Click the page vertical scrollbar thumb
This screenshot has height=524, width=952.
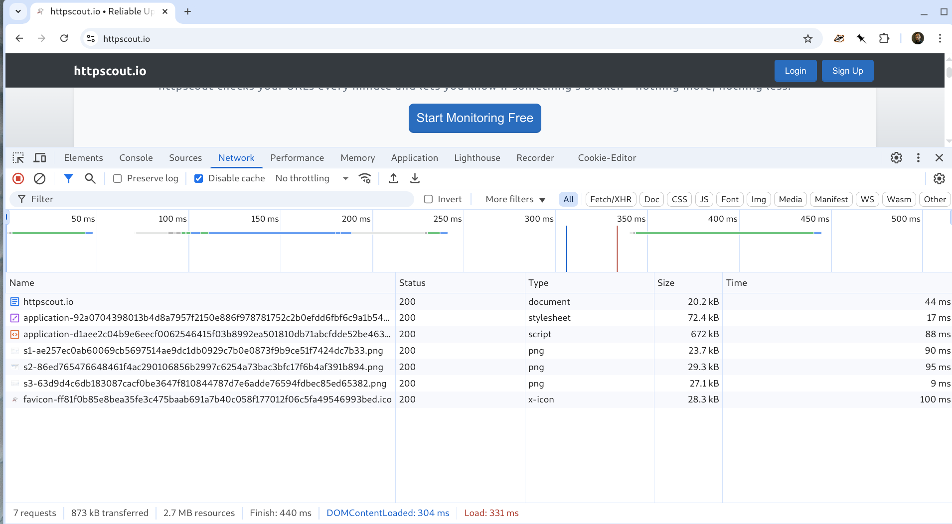click(949, 72)
